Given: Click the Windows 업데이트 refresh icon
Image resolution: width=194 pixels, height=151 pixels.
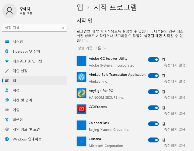Looking at the screenshot, I should coord(7,139).
